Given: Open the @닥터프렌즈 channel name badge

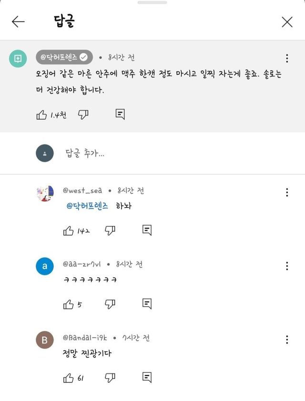Looking at the screenshot, I should click(64, 58).
